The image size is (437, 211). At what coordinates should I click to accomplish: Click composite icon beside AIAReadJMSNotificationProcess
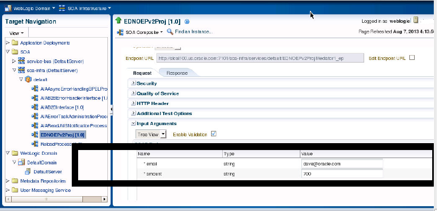tap(35, 126)
